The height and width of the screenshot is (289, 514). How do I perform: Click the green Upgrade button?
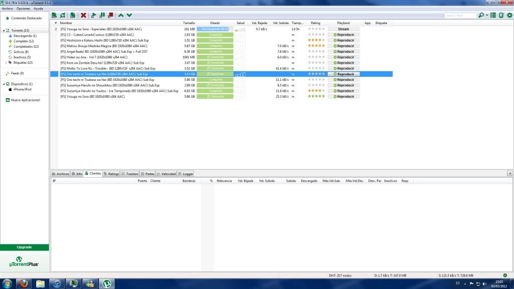(x=24, y=247)
